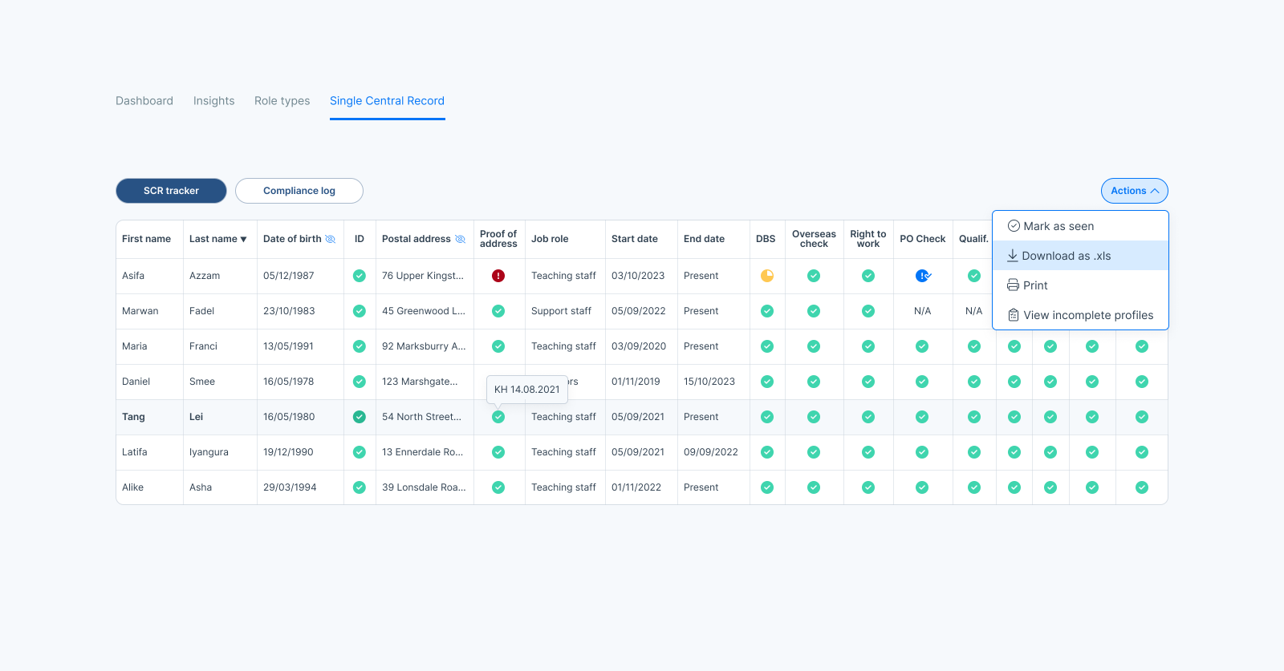Click N/A in Marwan's PO Check
The width and height of the screenshot is (1284, 671).
point(923,311)
